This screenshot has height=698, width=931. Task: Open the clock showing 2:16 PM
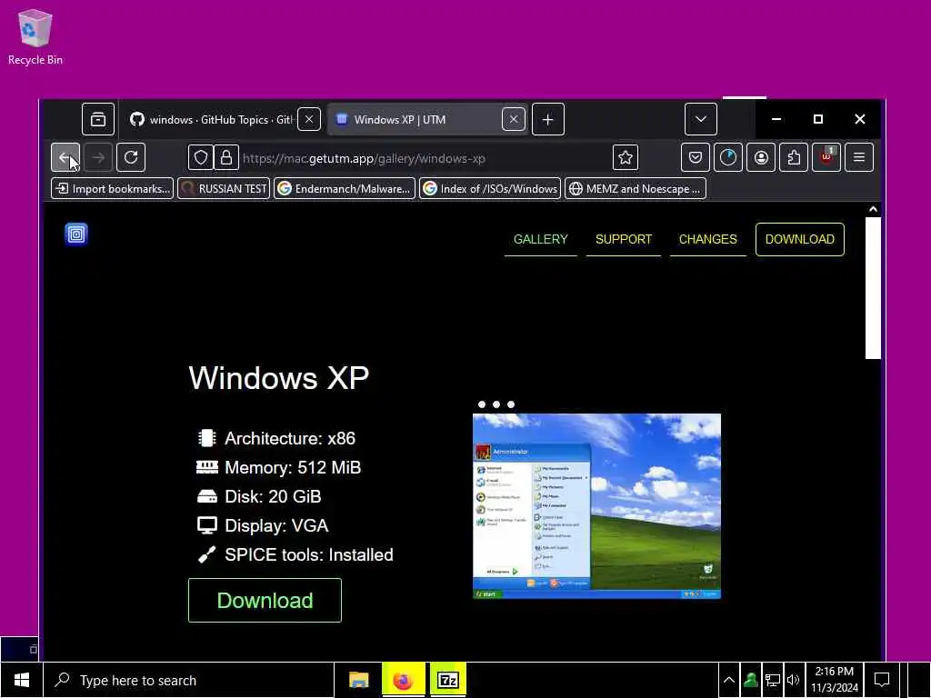coord(835,680)
